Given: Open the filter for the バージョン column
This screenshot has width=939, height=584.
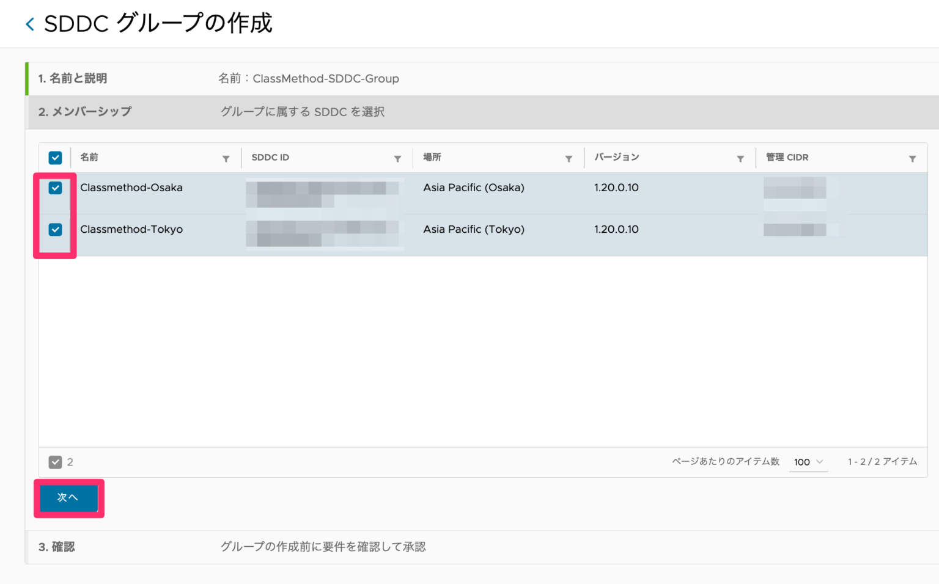Looking at the screenshot, I should pyautogui.click(x=741, y=158).
